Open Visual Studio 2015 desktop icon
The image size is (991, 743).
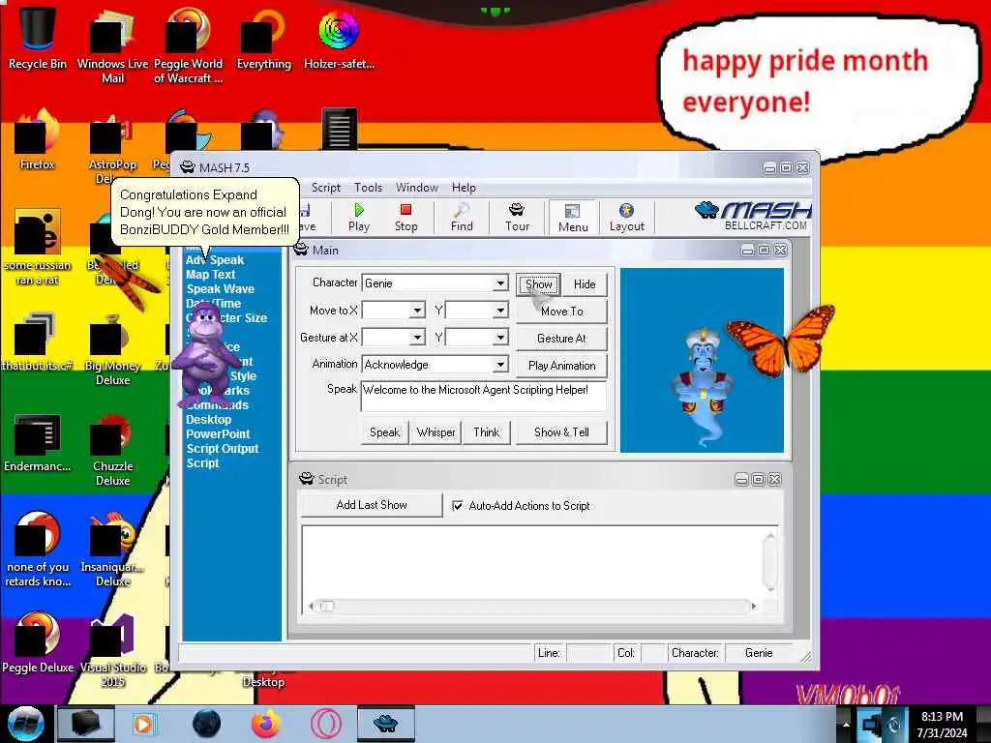(112, 651)
